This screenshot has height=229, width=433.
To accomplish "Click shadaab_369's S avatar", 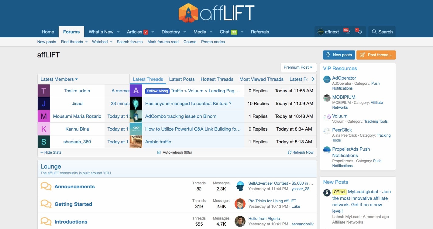I will click(x=44, y=142).
